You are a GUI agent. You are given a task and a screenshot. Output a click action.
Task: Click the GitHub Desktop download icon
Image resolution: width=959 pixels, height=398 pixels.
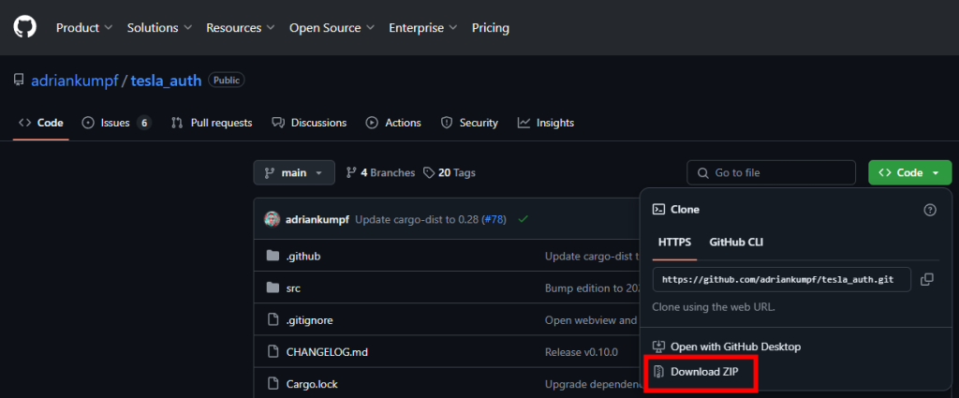click(x=658, y=346)
